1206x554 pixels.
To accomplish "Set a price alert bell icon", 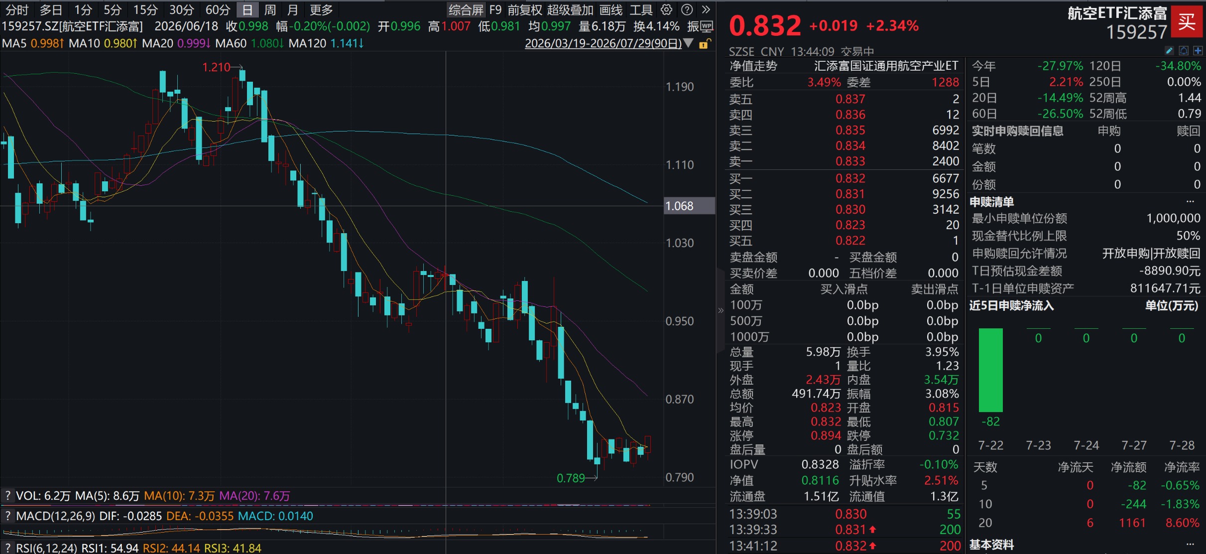I will tap(1184, 50).
